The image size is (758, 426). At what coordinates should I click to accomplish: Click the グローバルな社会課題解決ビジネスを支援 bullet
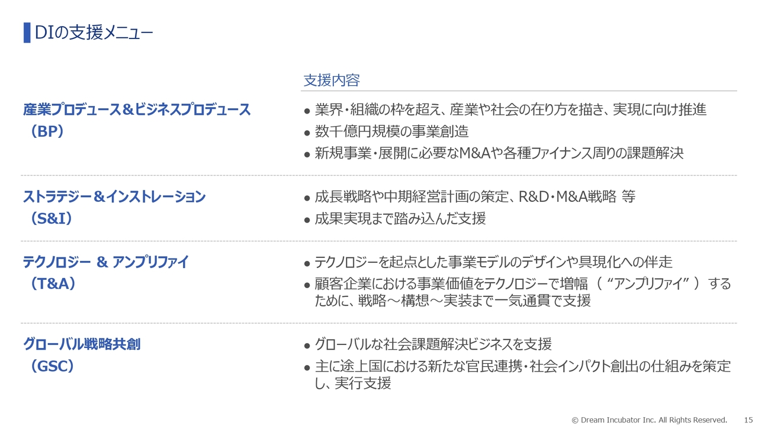point(433,344)
